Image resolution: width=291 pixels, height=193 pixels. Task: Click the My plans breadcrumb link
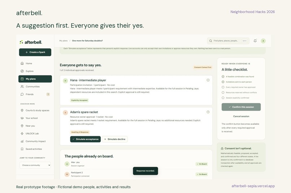click(63, 41)
